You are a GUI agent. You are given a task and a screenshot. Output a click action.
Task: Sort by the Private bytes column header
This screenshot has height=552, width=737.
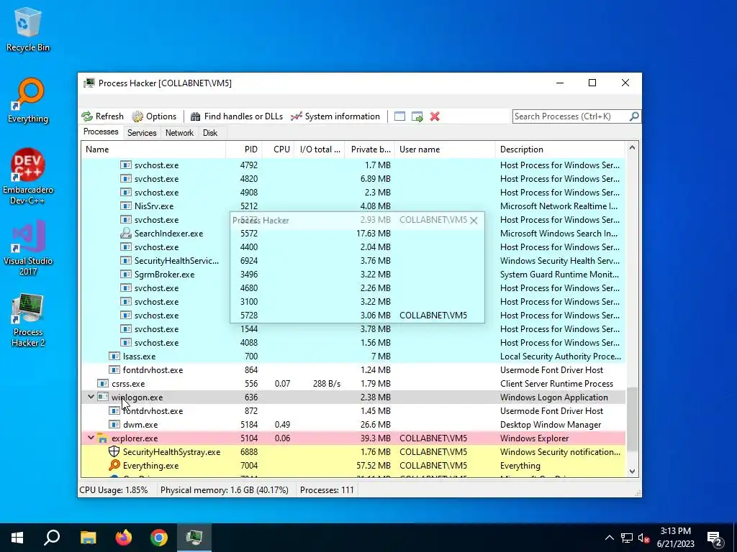(x=369, y=149)
